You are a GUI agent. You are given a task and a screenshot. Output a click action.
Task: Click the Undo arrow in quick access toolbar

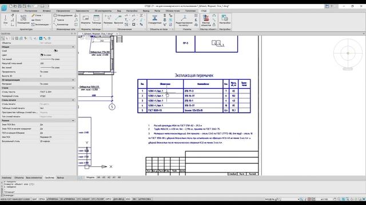[x=29, y=6]
